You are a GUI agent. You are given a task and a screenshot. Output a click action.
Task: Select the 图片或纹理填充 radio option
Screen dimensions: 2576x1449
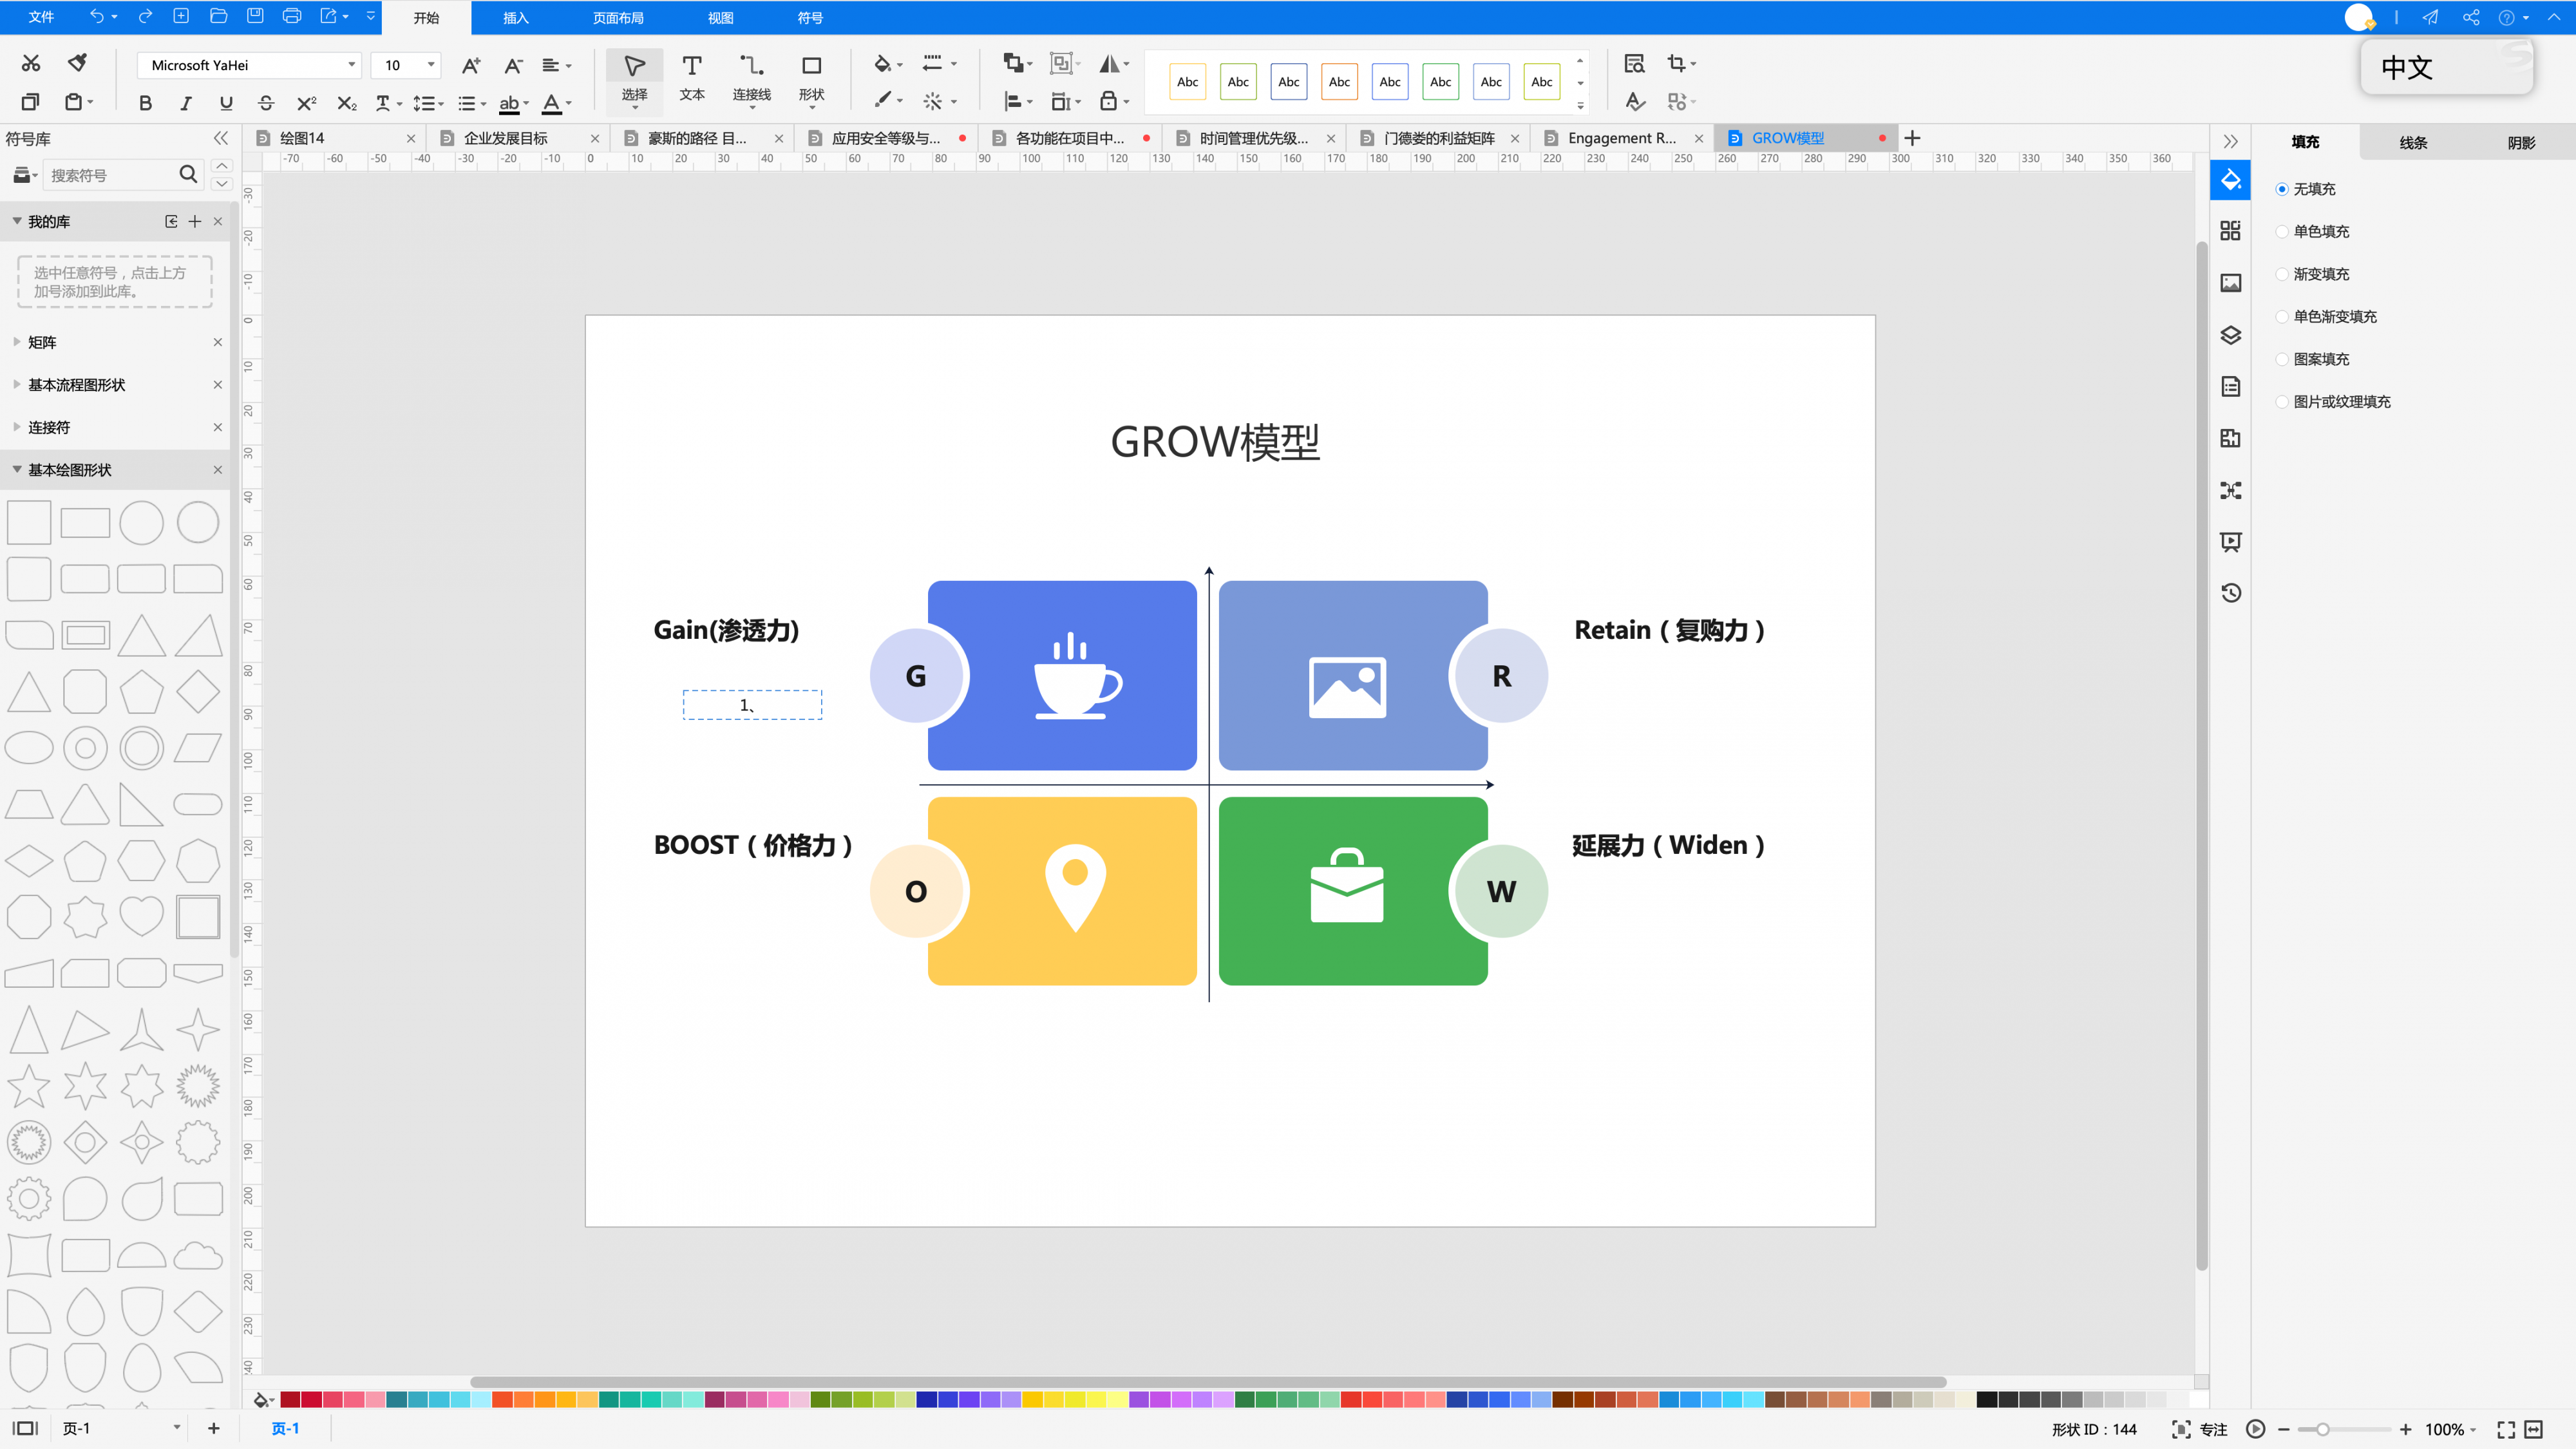(x=2282, y=402)
